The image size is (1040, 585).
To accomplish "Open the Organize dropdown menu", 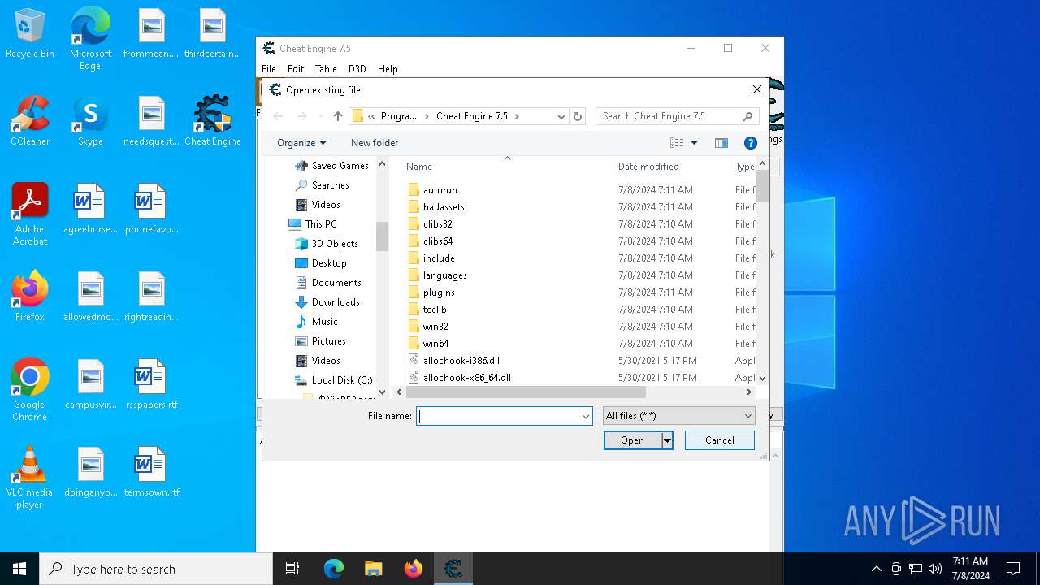I will coord(301,143).
